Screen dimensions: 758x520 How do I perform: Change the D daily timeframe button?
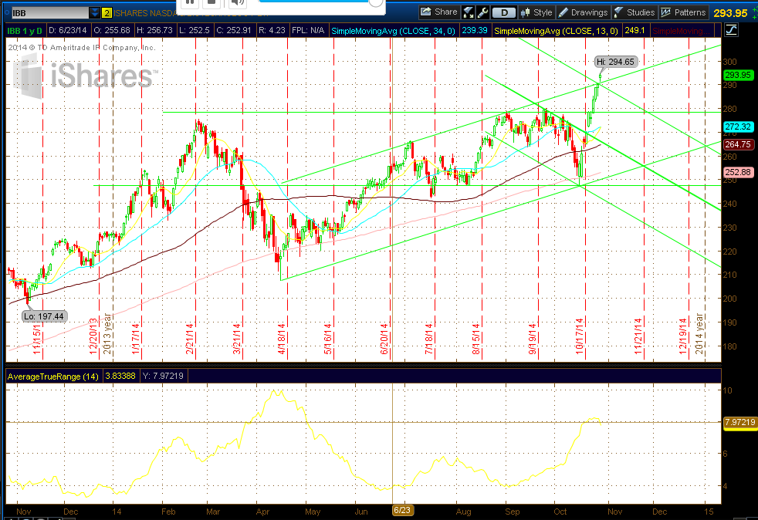click(504, 12)
